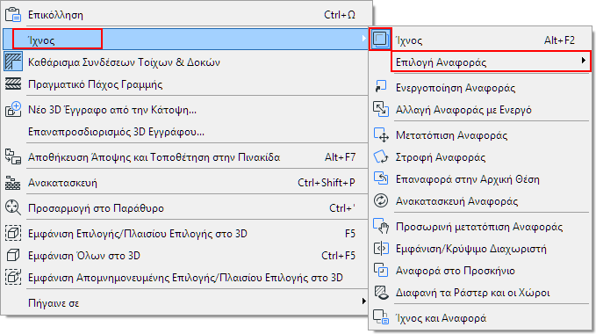Click the Ανακατασκευή Αναφοράς refresh icon

click(x=381, y=200)
